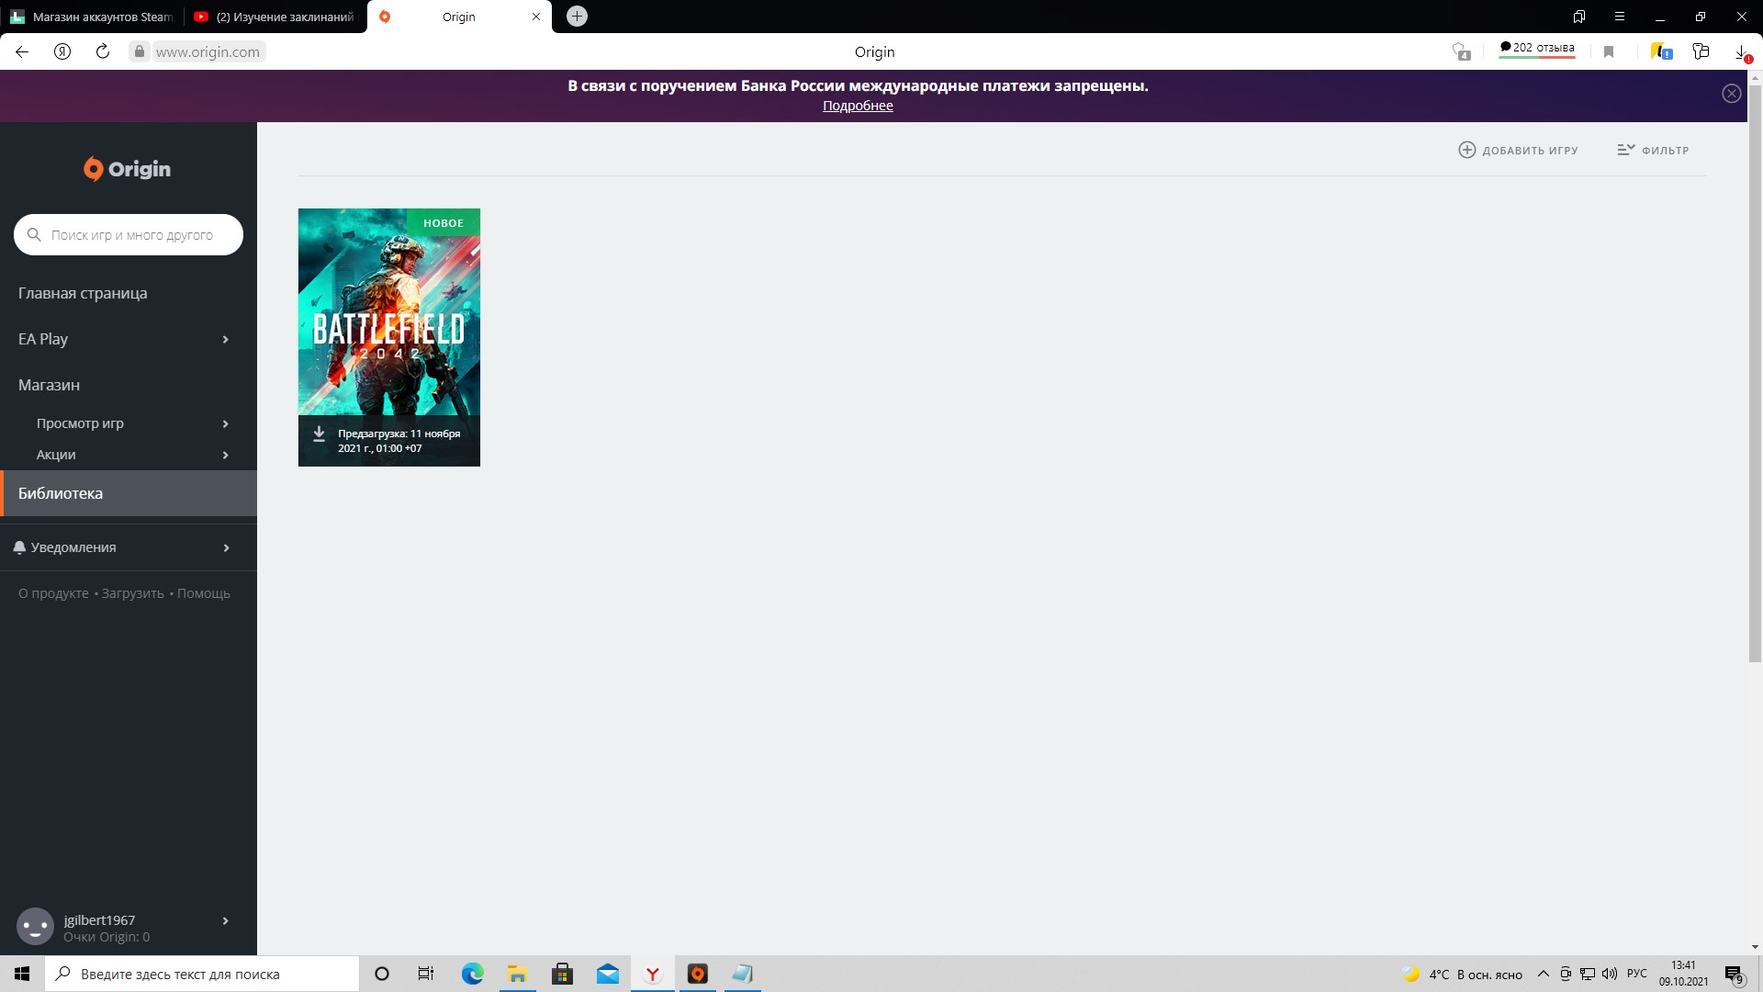Open the Загрузить link
The height and width of the screenshot is (992, 1763).
133,593
